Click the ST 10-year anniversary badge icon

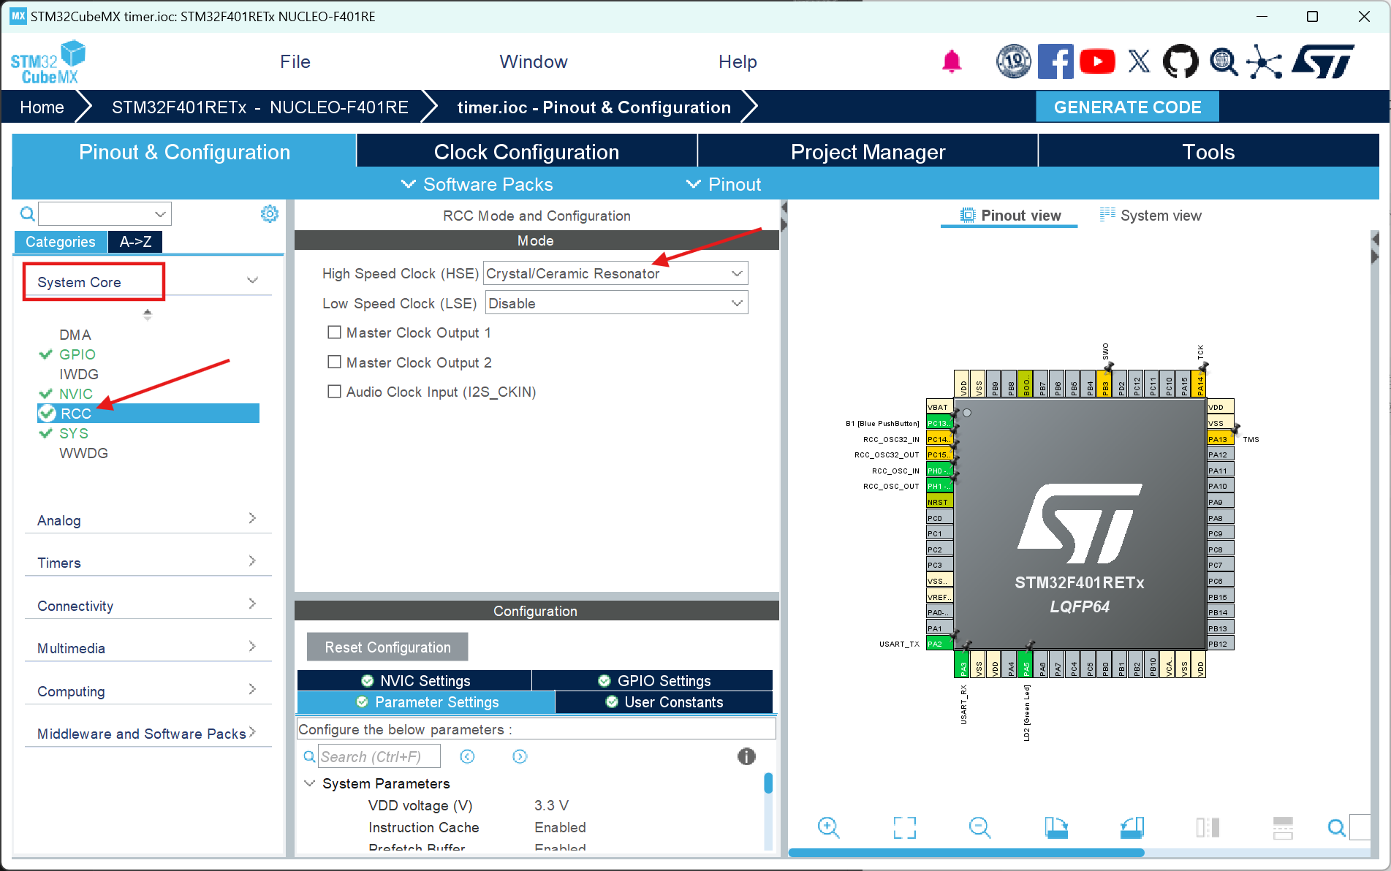coord(1013,61)
